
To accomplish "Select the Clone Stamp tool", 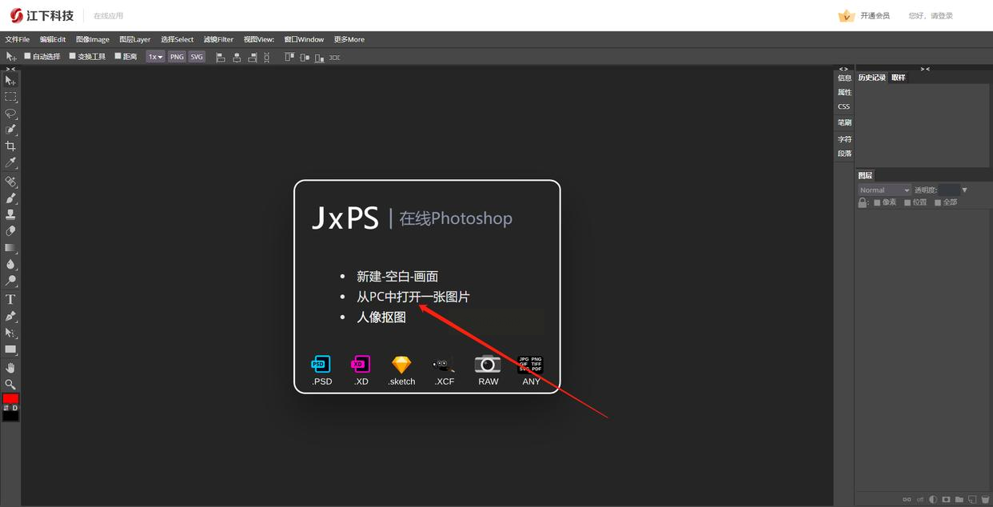I will point(10,214).
